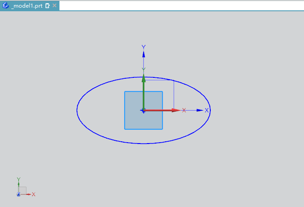This screenshot has width=304, height=207.
Task: Click the modified-document icon beside _model1.prt
Action: click(48, 5)
